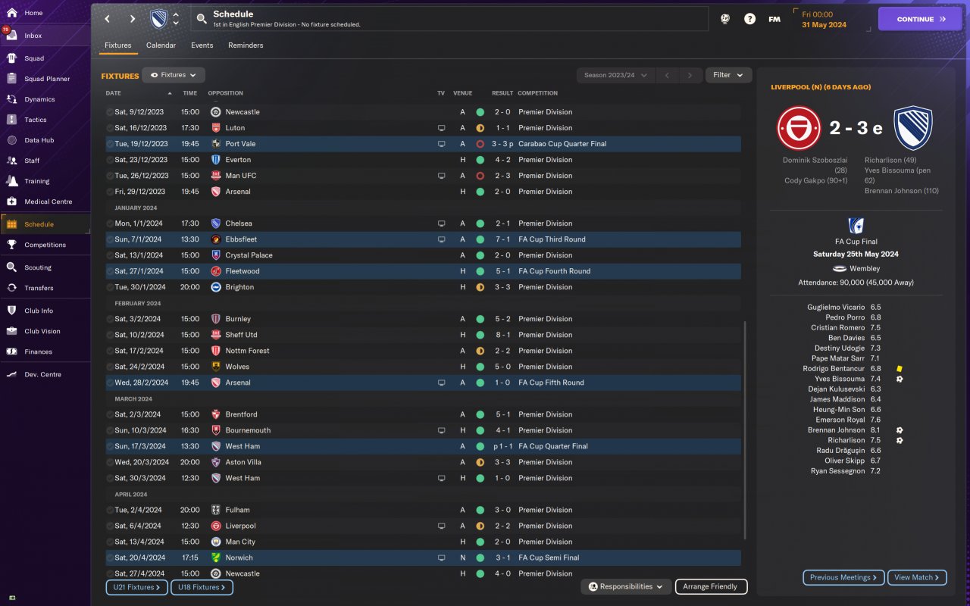Screen dimensions: 970x606
Task: Tick the selection circle for the Port Vale fixture
Action: pos(109,144)
